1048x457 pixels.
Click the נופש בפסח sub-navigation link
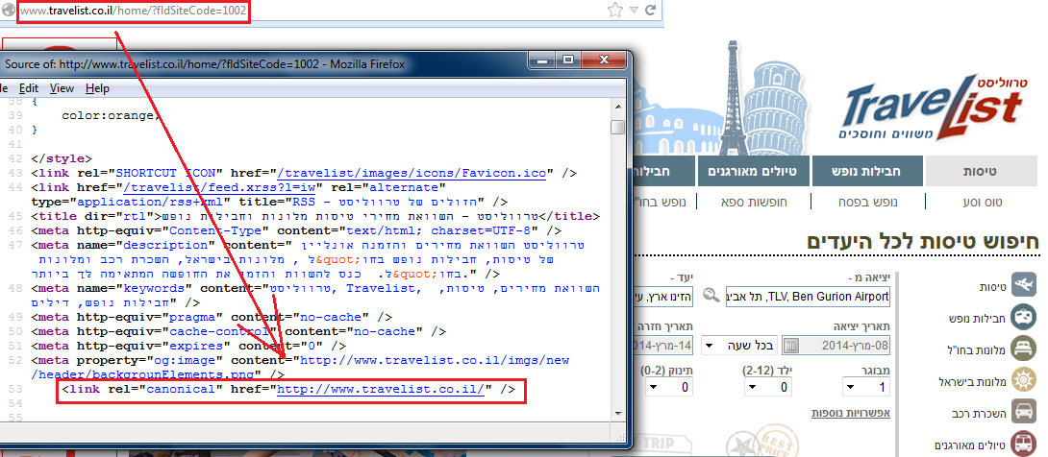pyautogui.click(x=869, y=202)
